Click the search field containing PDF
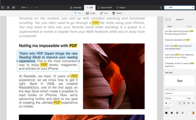 click(x=179, y=7)
